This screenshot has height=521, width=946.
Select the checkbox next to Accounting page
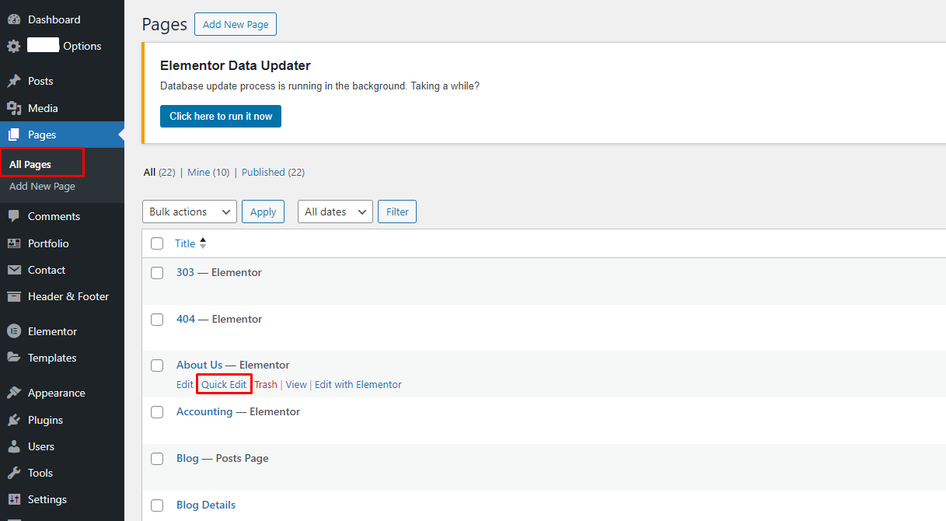pyautogui.click(x=157, y=412)
